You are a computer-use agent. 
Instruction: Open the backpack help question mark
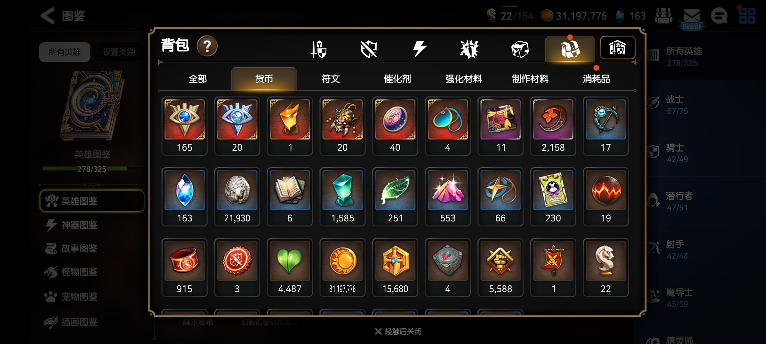click(207, 46)
